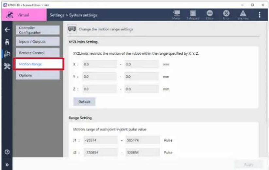The image size is (269, 170).
Task: Click the Range Setting heading
Action: (80, 118)
